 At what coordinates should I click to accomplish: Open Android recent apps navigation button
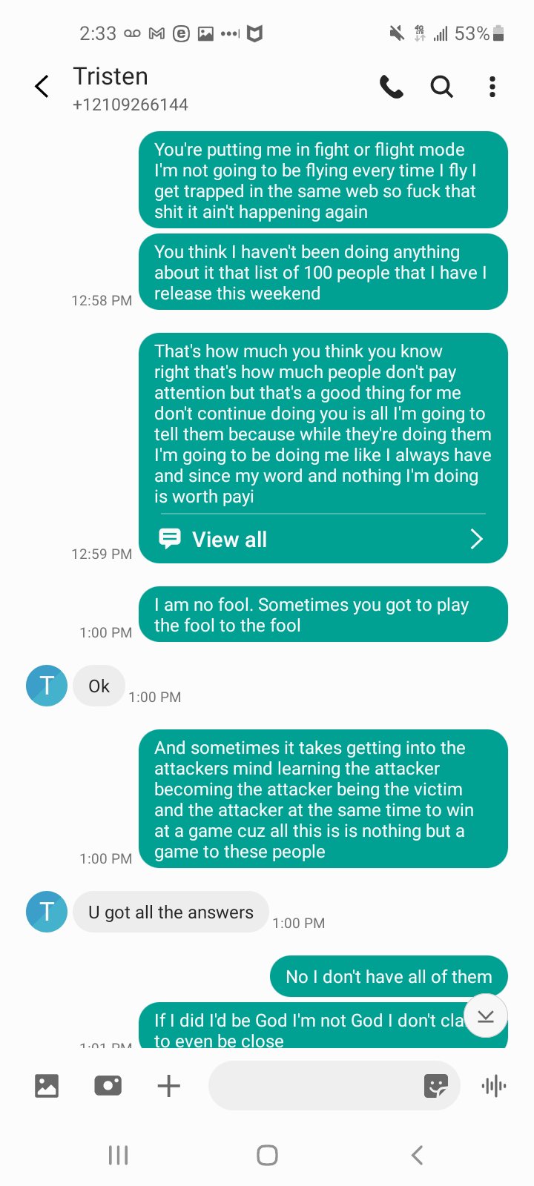click(x=119, y=1155)
